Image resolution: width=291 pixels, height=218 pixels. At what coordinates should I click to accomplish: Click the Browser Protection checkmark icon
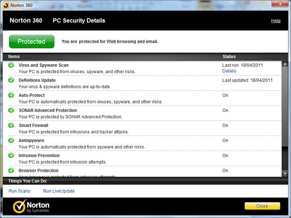[x=11, y=170]
